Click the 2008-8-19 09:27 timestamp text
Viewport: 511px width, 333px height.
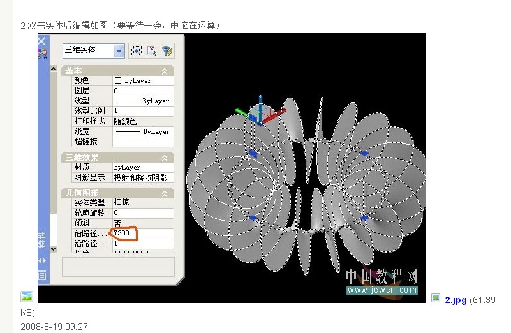pos(54,327)
